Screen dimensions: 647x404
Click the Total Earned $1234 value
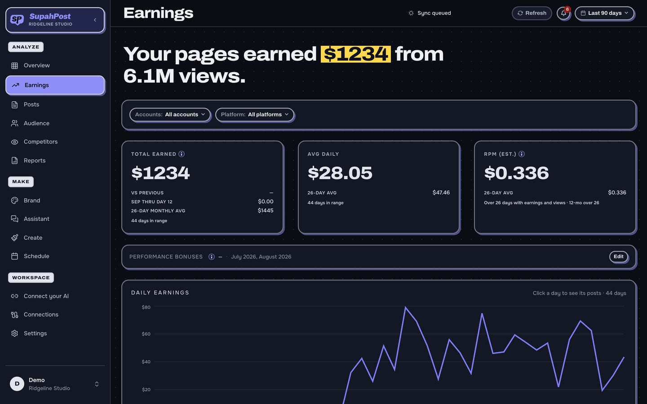160,173
